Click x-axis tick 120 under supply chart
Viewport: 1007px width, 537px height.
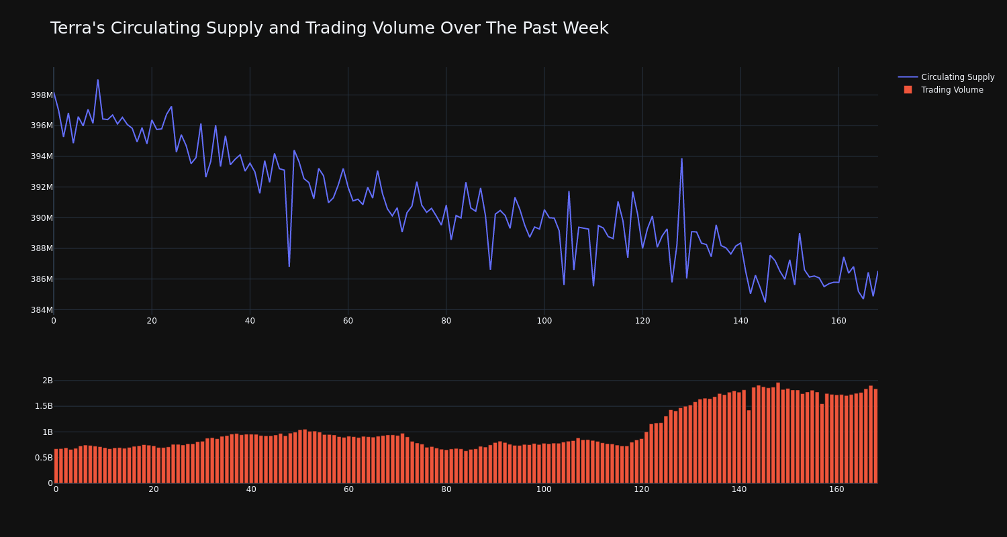click(x=642, y=321)
